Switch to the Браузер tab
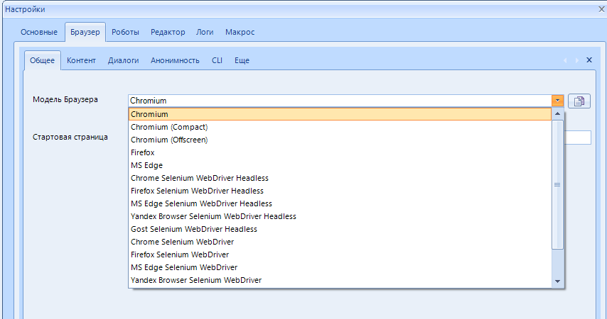 coord(85,32)
